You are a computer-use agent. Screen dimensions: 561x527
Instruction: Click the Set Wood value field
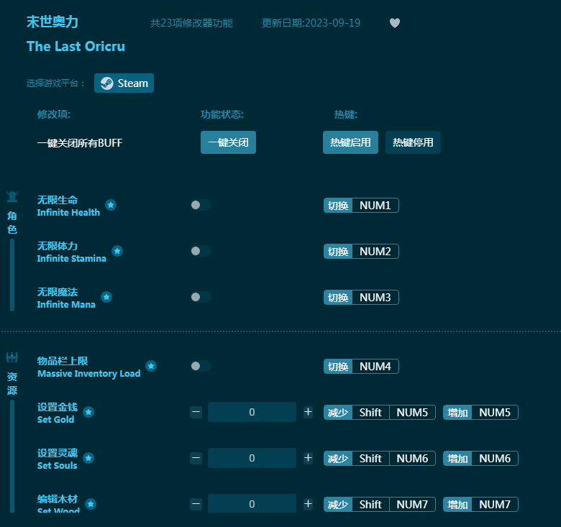point(252,504)
